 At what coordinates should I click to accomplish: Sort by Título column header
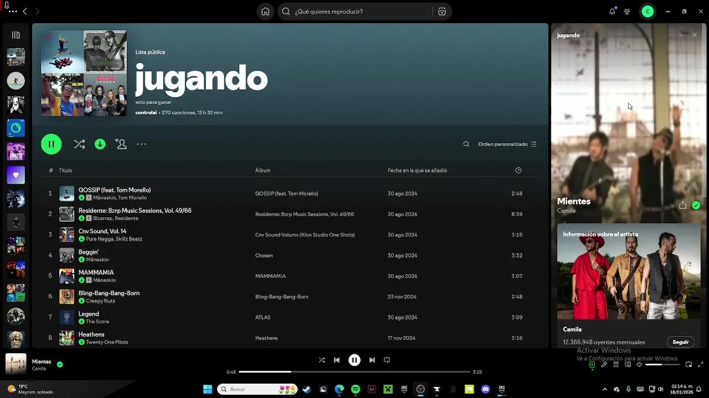pyautogui.click(x=65, y=170)
